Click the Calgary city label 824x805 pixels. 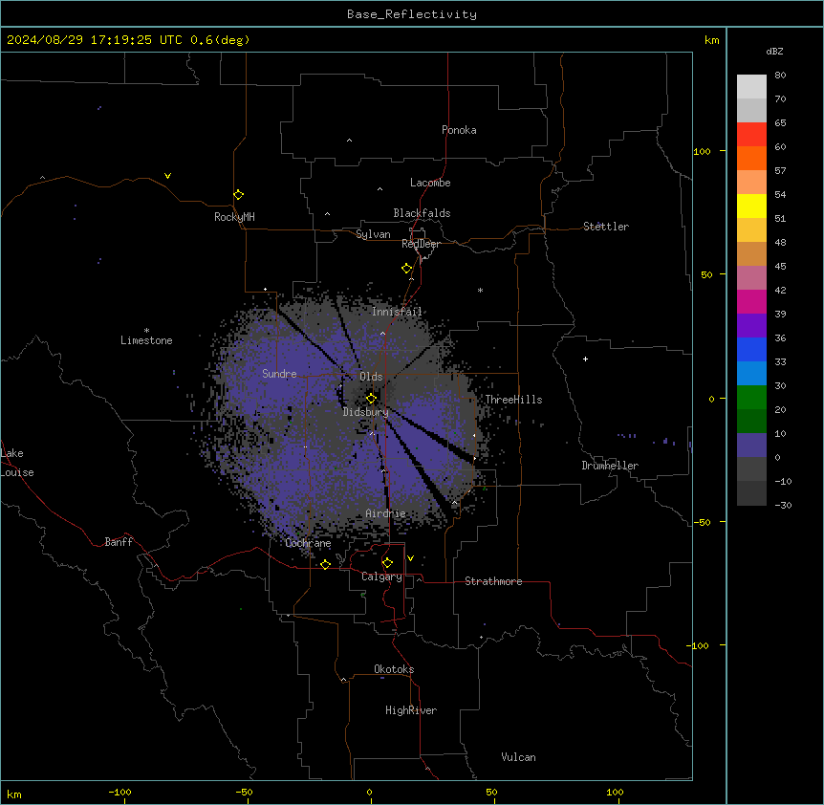(381, 577)
